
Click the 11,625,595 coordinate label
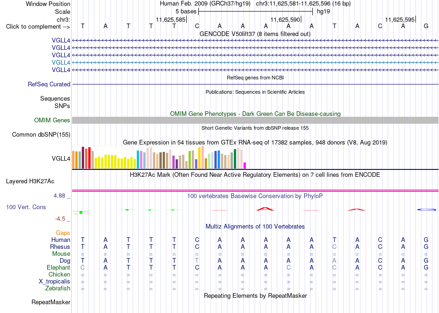[400, 19]
